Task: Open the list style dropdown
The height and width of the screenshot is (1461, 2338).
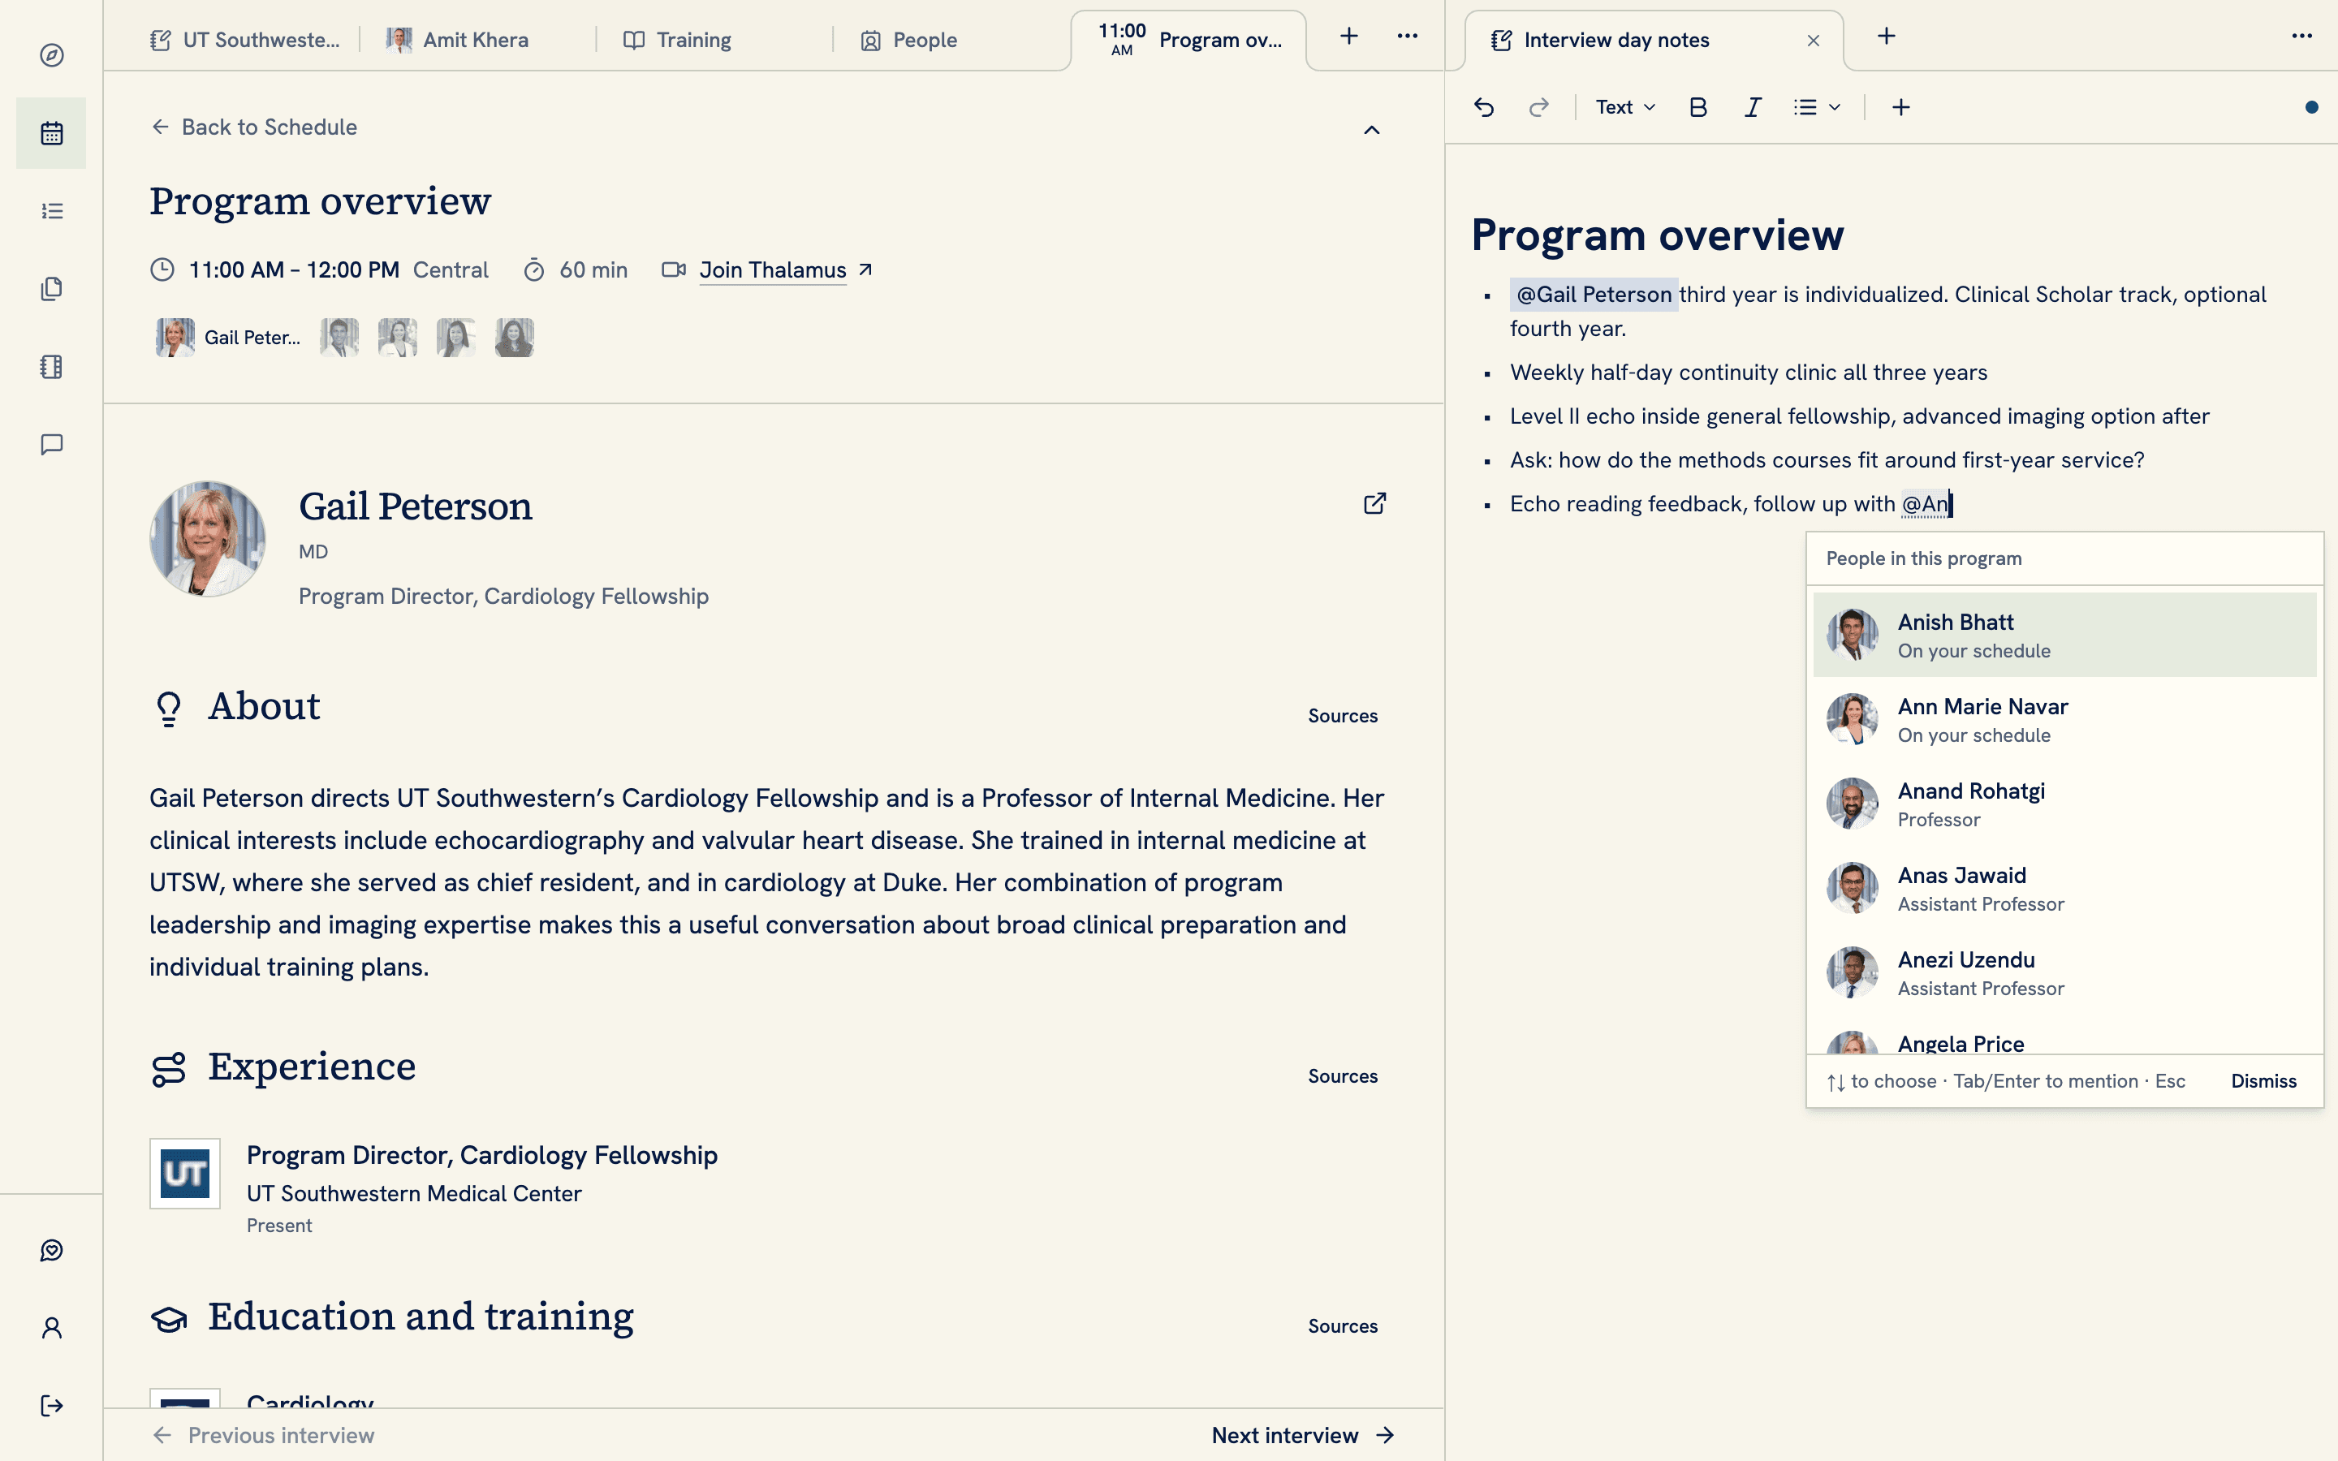Action: 1816,107
